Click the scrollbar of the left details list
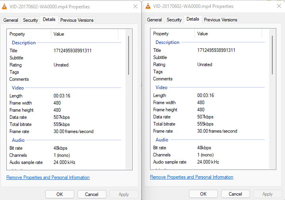The image size is (285, 200). pyautogui.click(x=128, y=55)
